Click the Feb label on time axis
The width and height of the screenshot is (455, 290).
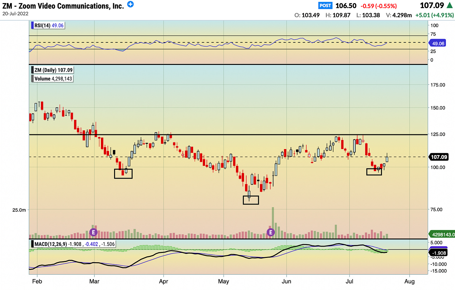37,281
